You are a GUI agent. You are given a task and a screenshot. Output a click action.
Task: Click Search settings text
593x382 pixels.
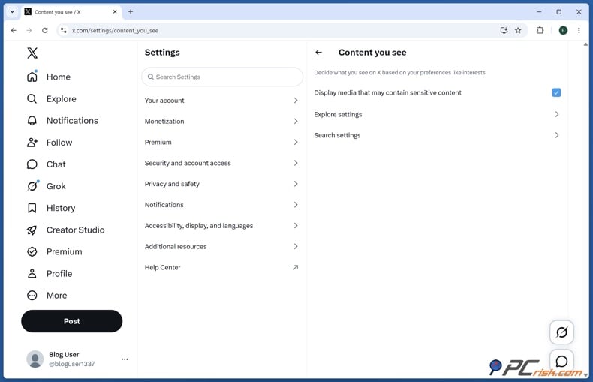[337, 135]
